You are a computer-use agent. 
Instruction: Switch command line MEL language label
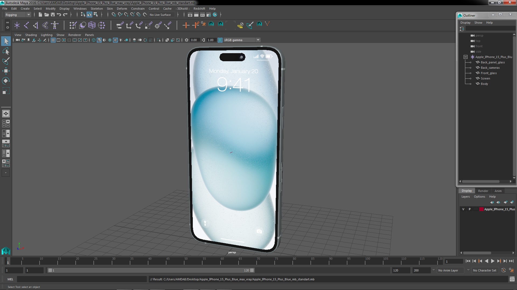[x=10, y=279]
